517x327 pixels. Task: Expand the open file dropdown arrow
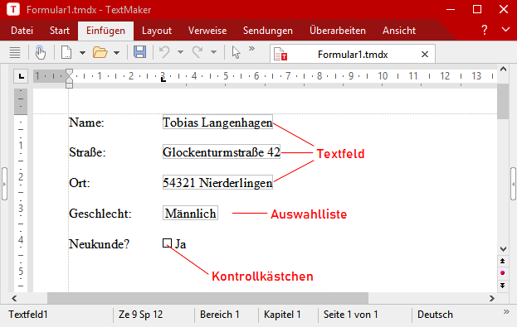pyautogui.click(x=116, y=53)
